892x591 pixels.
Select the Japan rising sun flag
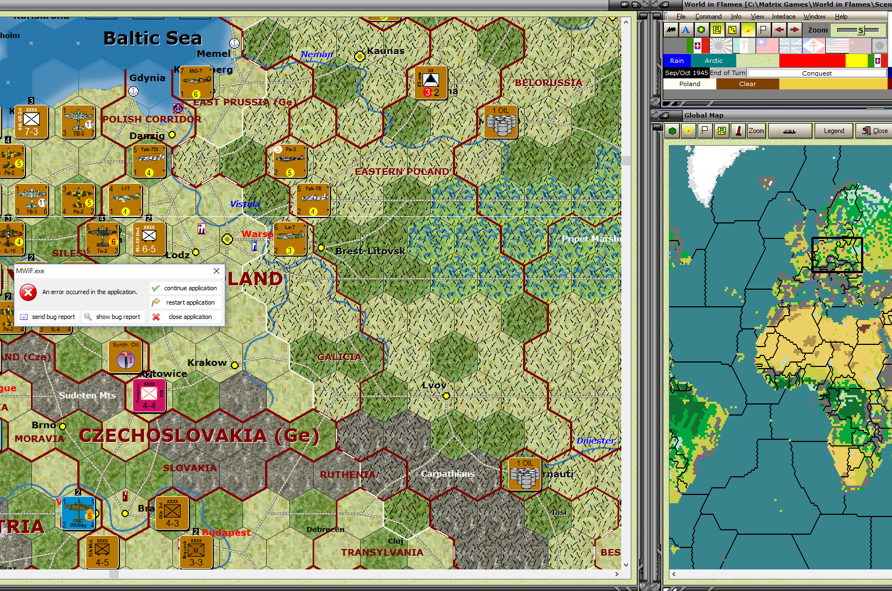point(721,45)
